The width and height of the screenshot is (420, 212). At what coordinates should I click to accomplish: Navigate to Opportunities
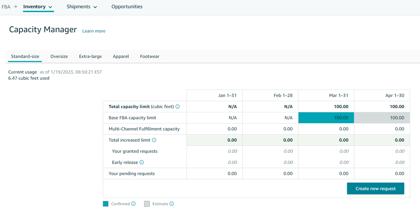[x=127, y=6]
